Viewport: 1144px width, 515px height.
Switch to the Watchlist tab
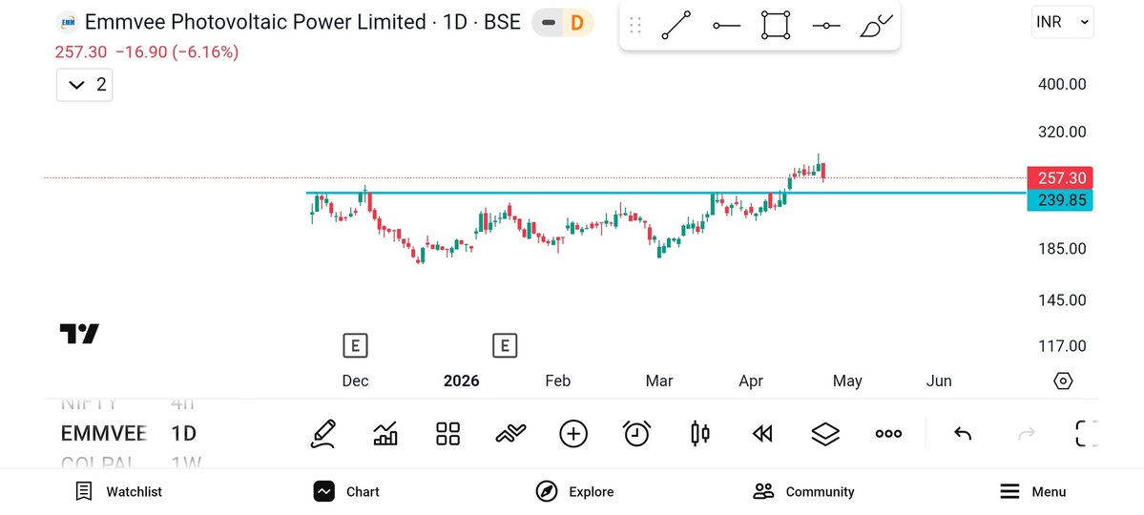(x=119, y=492)
